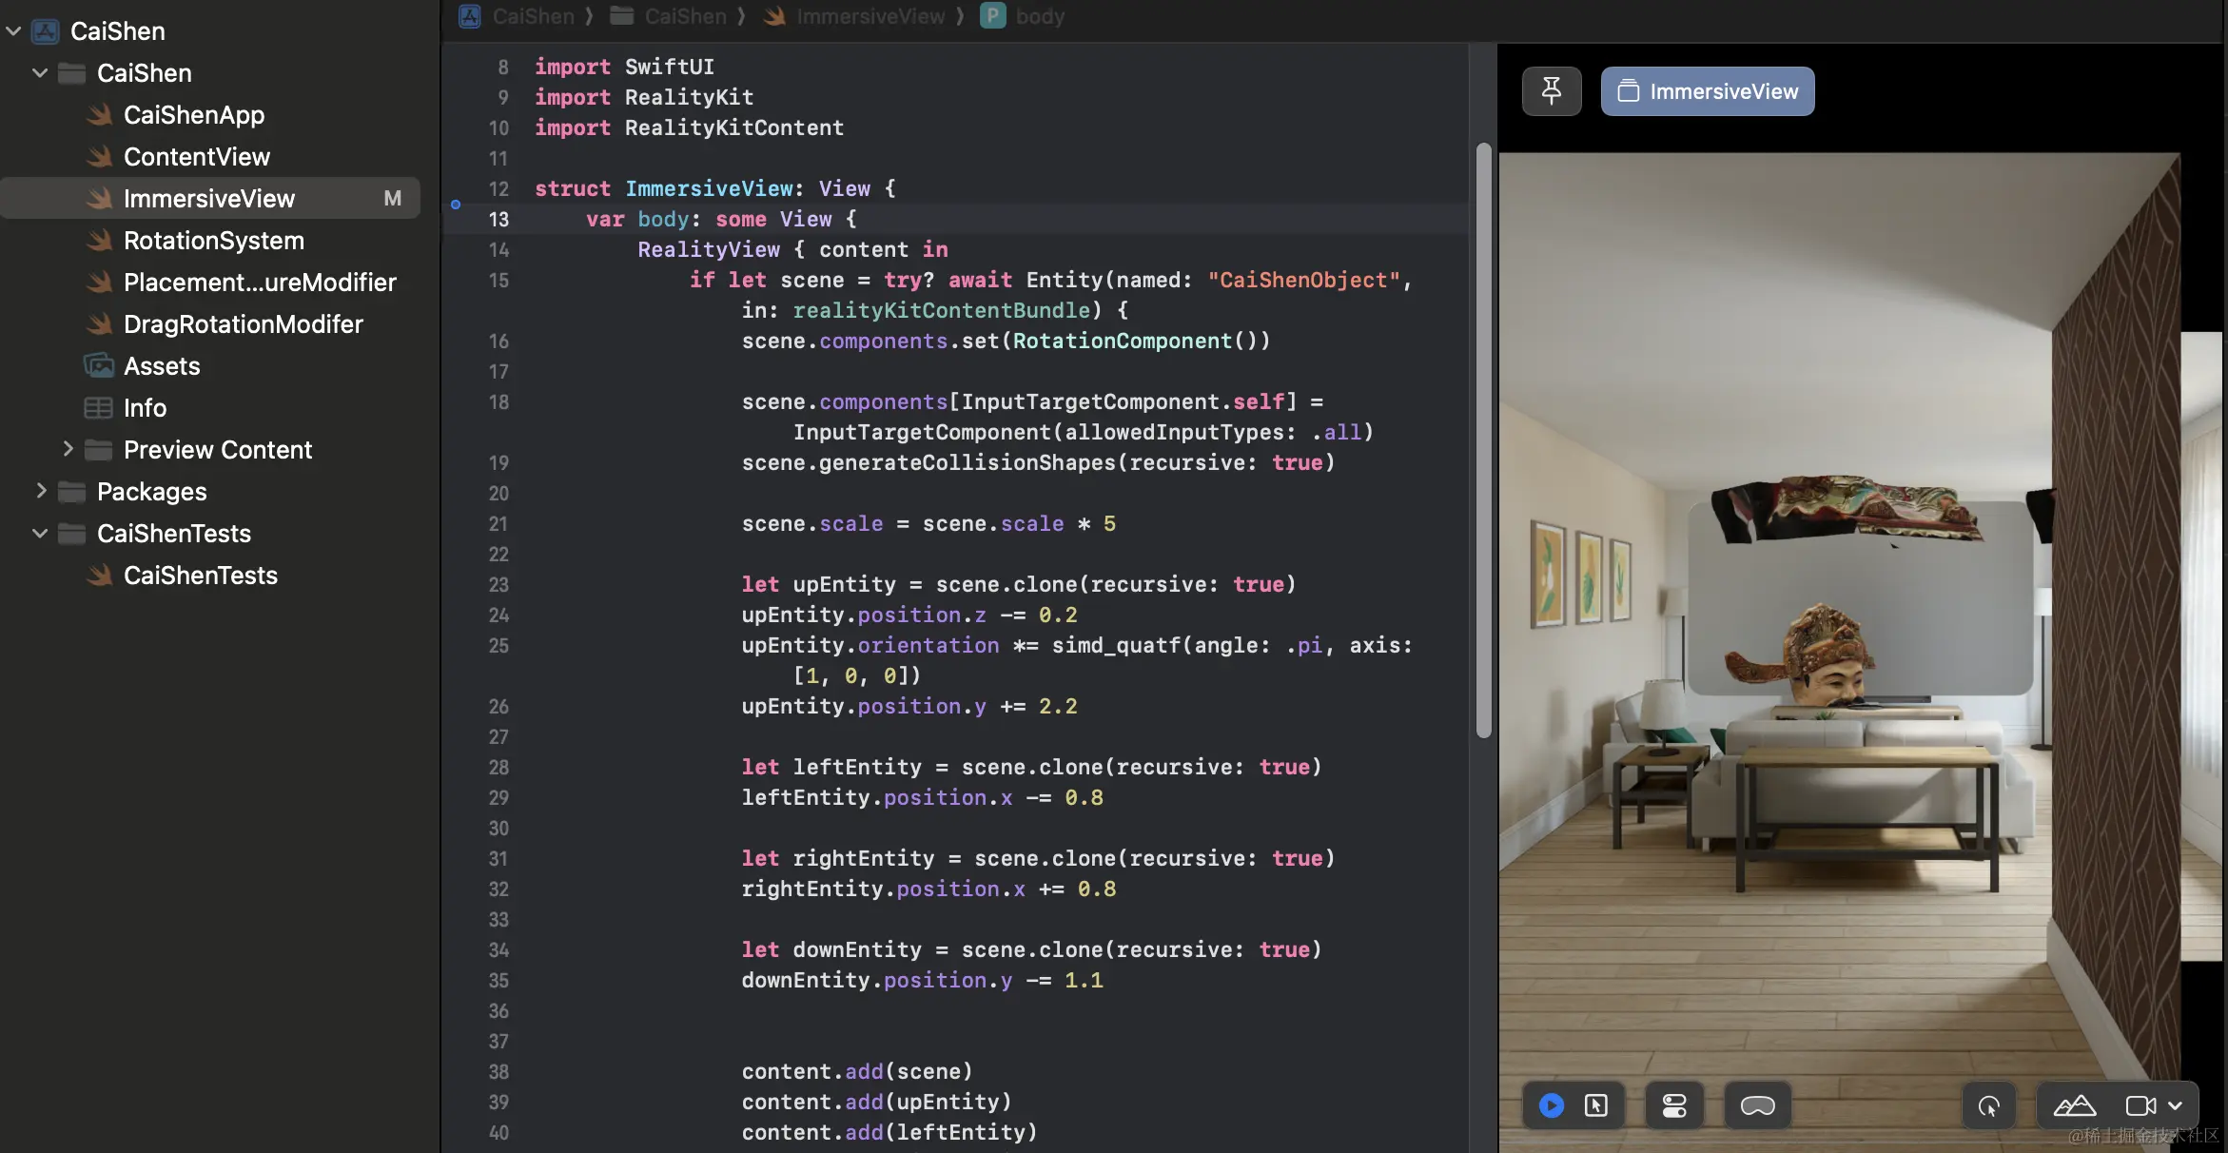
Task: Click body symbol in the breadcrumb path
Action: coord(1039,16)
